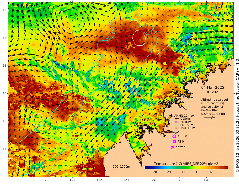The image size is (239, 185).
Task: Click the blue 30-80m arrow legend symbol
Action: coord(177,122)
